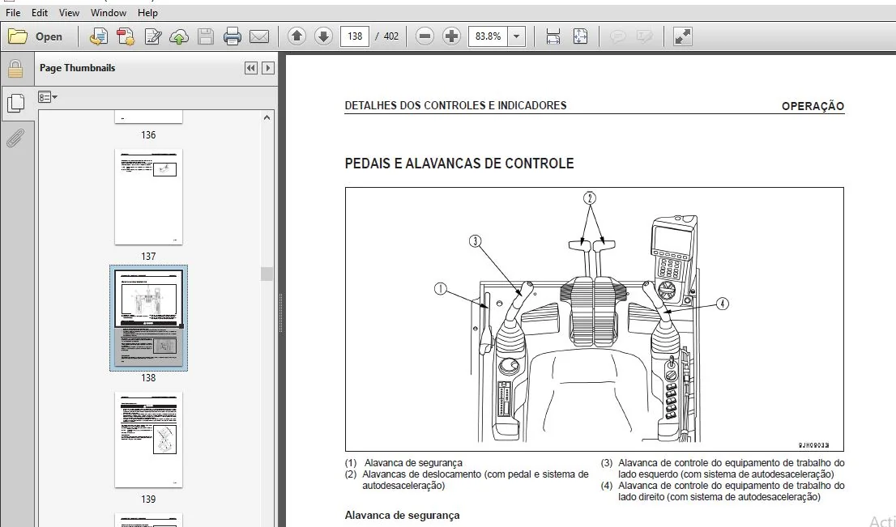The width and height of the screenshot is (896, 527).
Task: Collapse the Page Thumbnails panel
Action: pyautogui.click(x=251, y=68)
